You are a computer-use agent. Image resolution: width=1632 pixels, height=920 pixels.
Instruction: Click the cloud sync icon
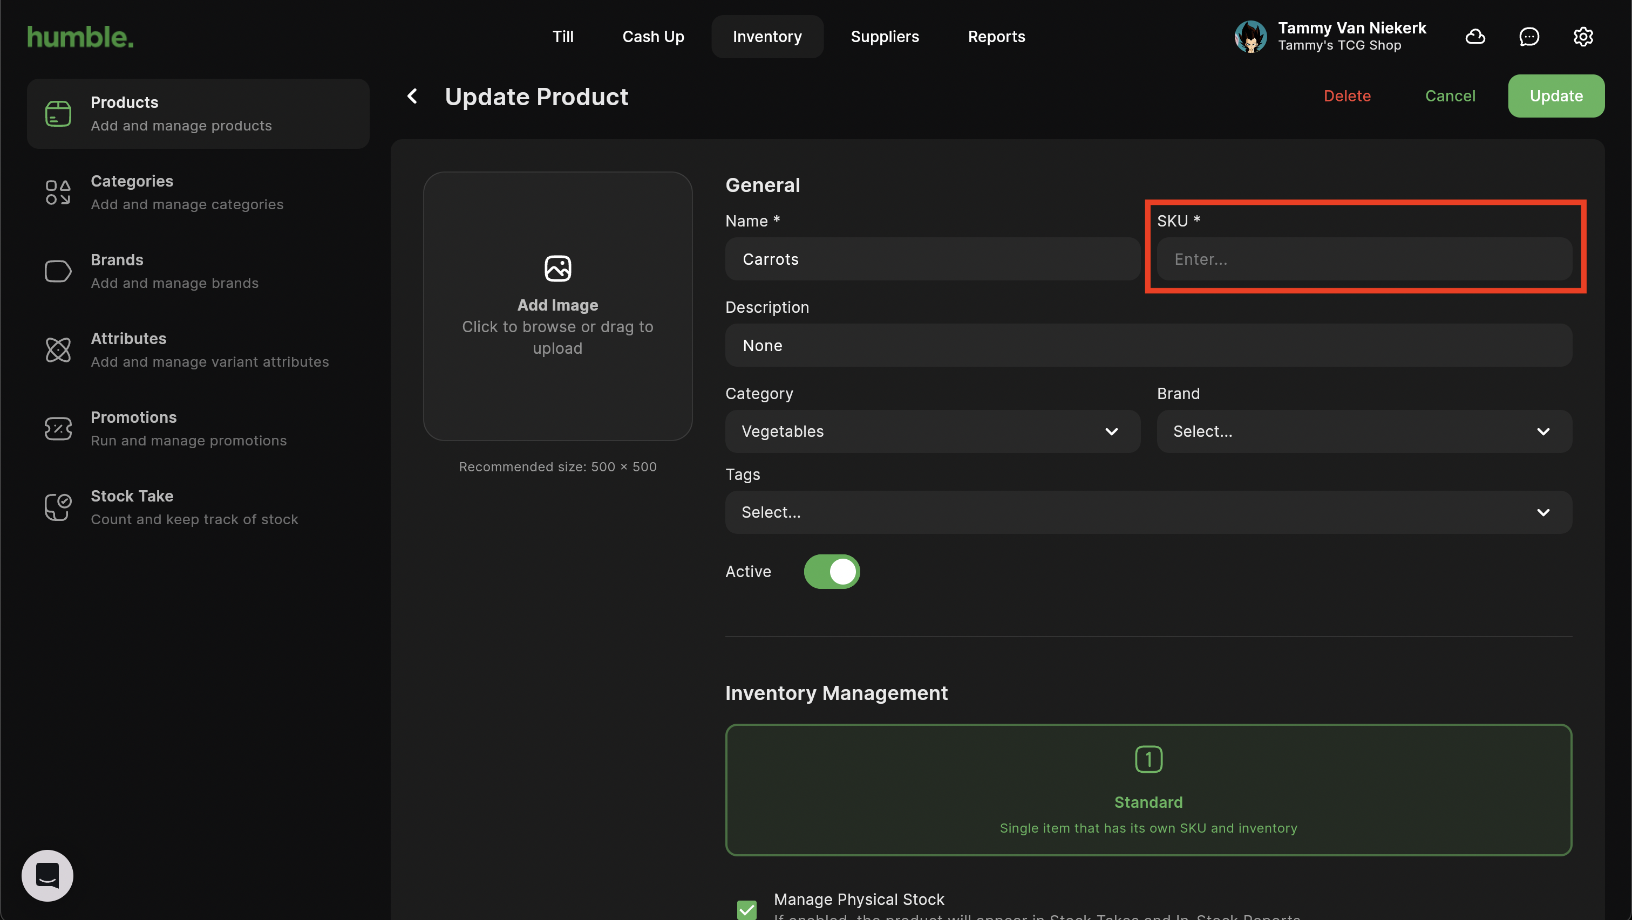pyautogui.click(x=1475, y=37)
